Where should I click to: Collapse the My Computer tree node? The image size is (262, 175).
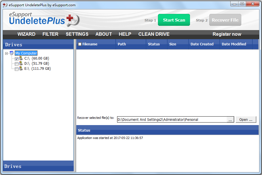coord(7,53)
